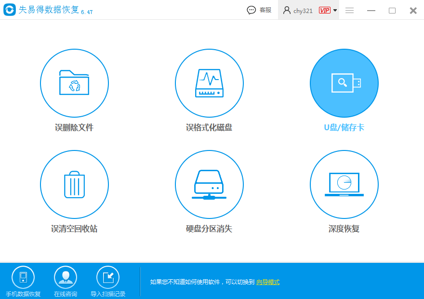Click the blue app logo in title bar
Image resolution: width=424 pixels, height=299 pixels.
(9, 10)
